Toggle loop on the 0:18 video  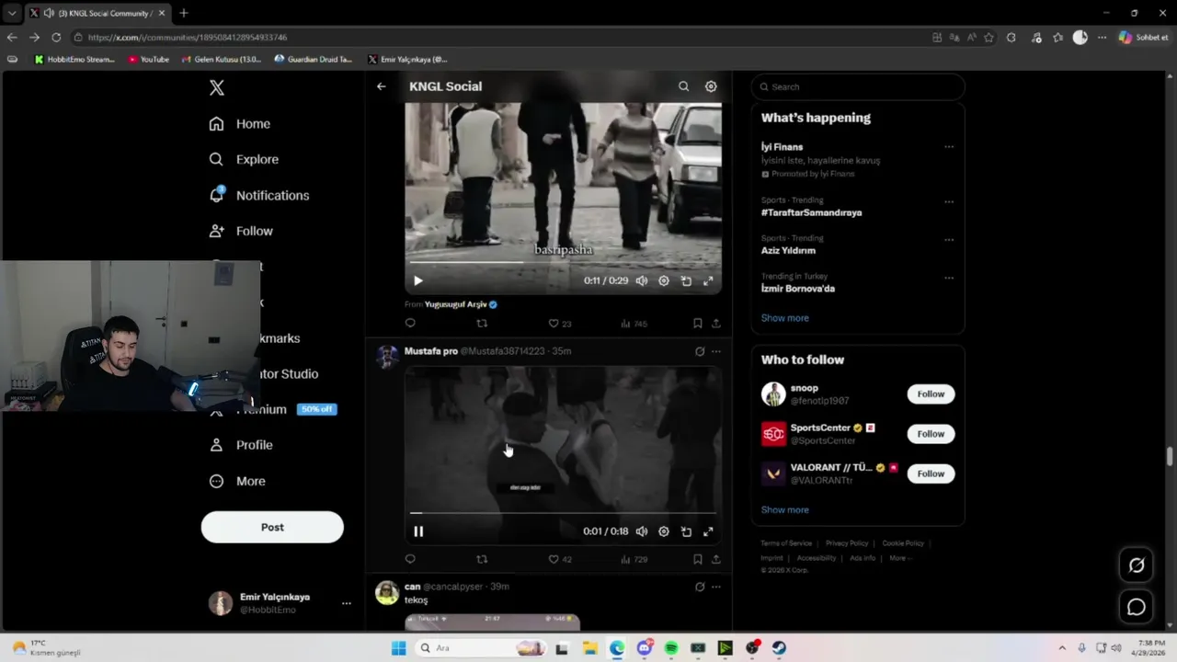click(686, 531)
